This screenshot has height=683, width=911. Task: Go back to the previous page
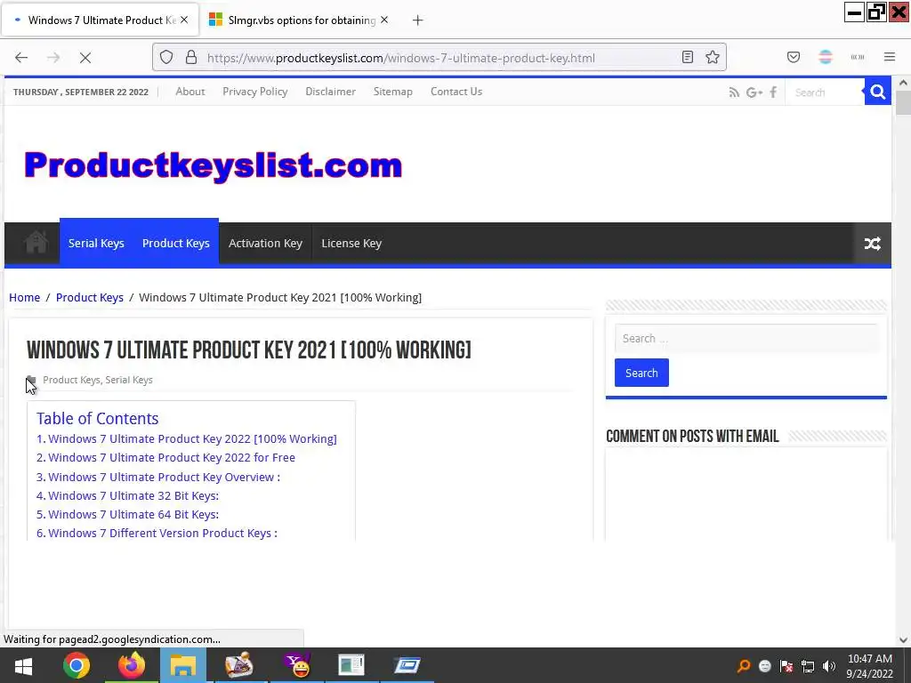pyautogui.click(x=21, y=58)
